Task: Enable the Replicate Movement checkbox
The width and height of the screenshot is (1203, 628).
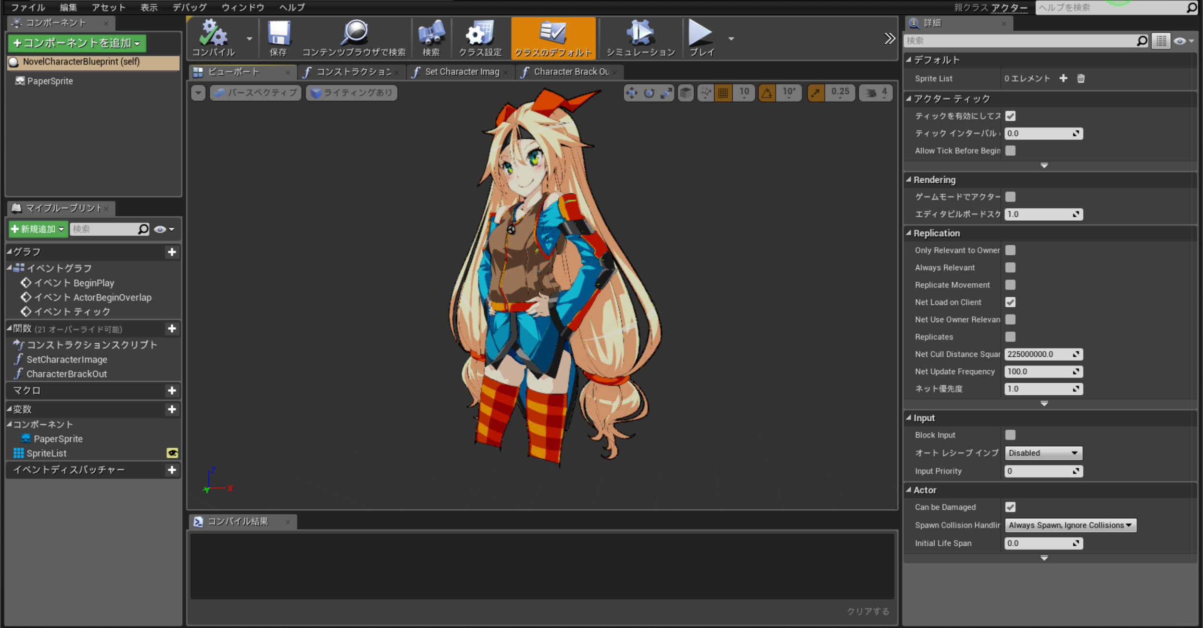Action: 1010,285
